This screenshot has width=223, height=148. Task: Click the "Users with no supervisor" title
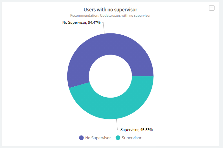111,10
